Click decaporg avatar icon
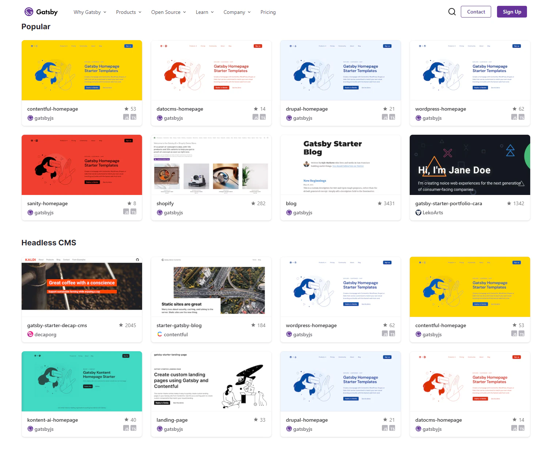This screenshot has width=550, height=452. pos(30,334)
